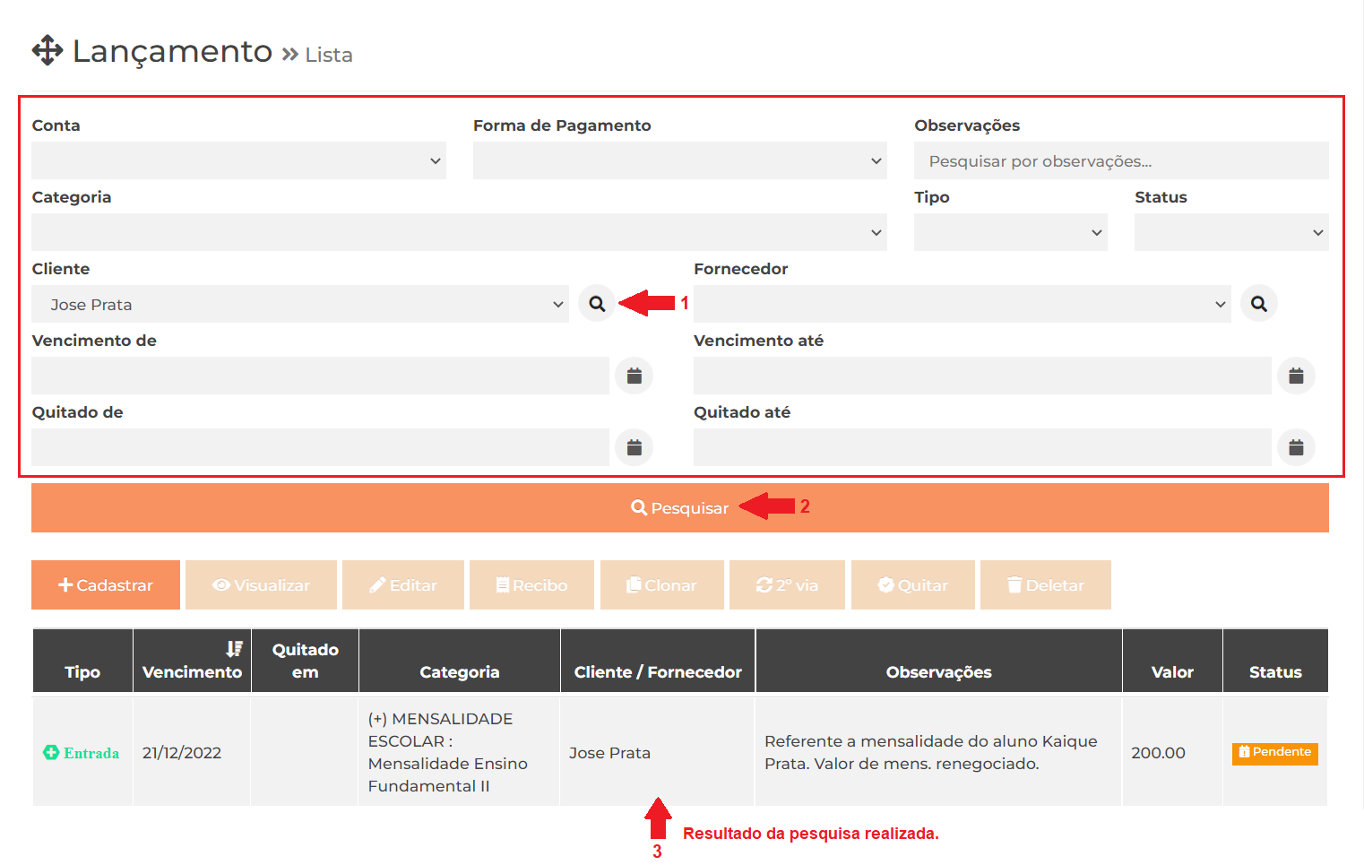Click the sort icon above Vencimento column
This screenshot has width=1364, height=865.
coord(234,648)
